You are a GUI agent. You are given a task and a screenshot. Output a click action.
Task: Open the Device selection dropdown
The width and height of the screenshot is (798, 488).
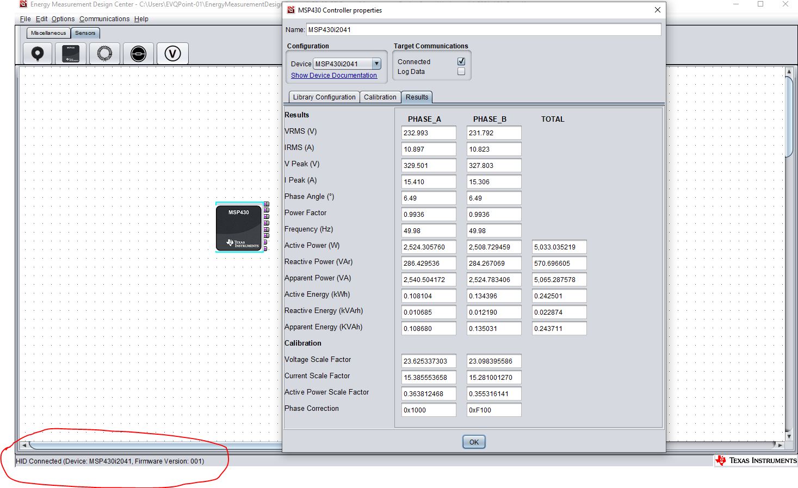pyautogui.click(x=376, y=64)
